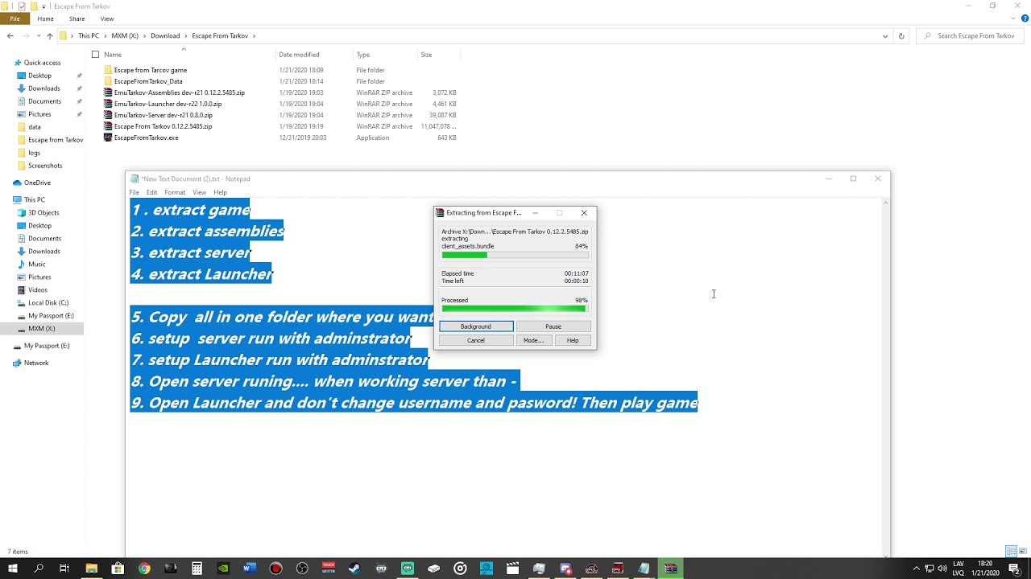Toggle the select-all checkbox in Name header
The height and width of the screenshot is (579, 1031).
(95, 55)
